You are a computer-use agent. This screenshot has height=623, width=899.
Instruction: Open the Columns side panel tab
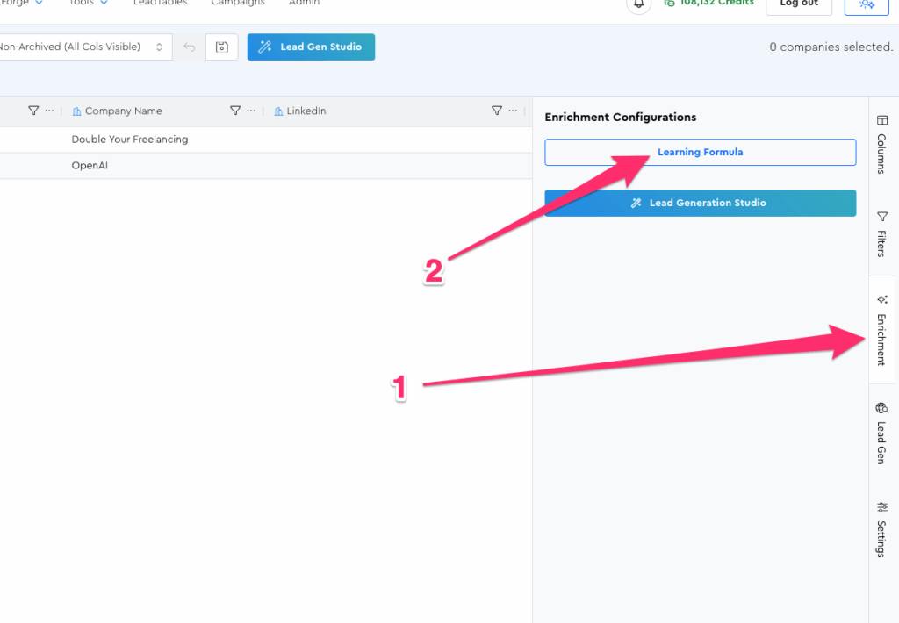882,144
